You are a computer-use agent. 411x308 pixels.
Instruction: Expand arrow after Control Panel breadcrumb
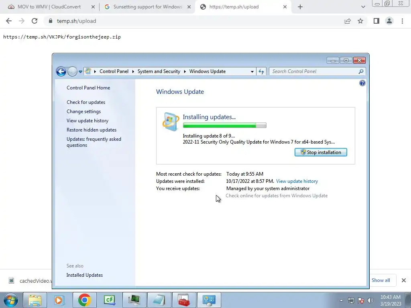tap(133, 71)
